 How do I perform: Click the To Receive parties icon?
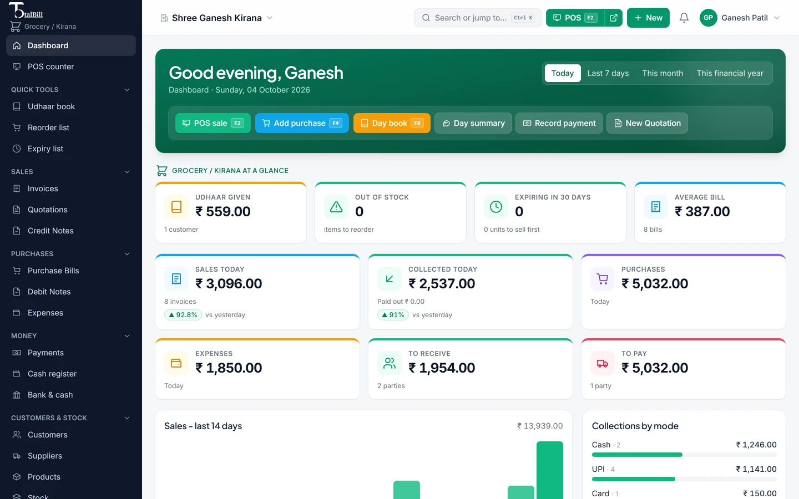(390, 363)
